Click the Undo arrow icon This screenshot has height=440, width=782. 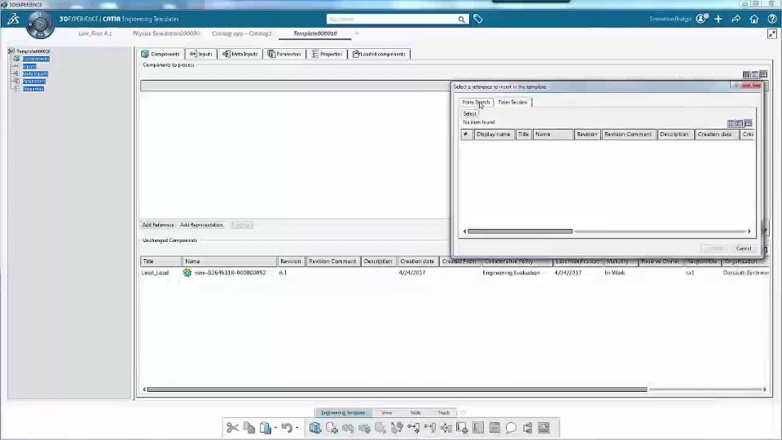tap(287, 428)
